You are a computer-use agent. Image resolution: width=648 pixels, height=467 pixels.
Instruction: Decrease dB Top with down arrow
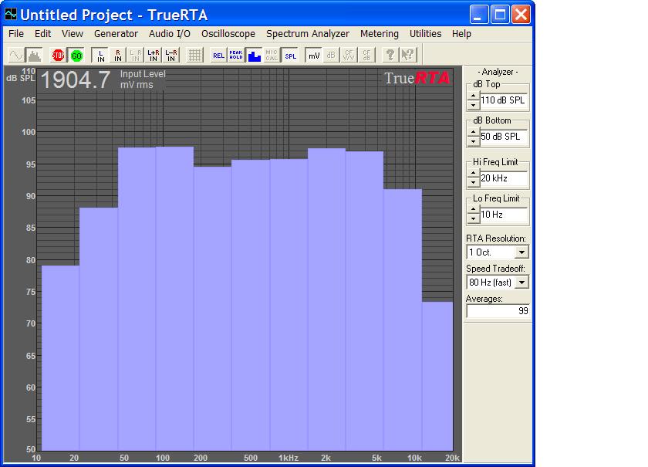pyautogui.click(x=473, y=105)
